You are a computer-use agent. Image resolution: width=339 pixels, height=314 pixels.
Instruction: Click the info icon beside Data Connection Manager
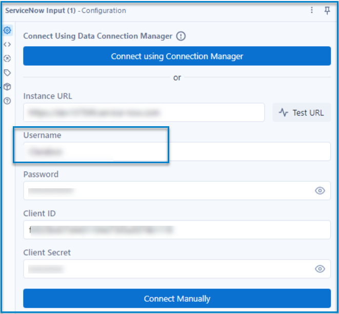[x=181, y=36]
